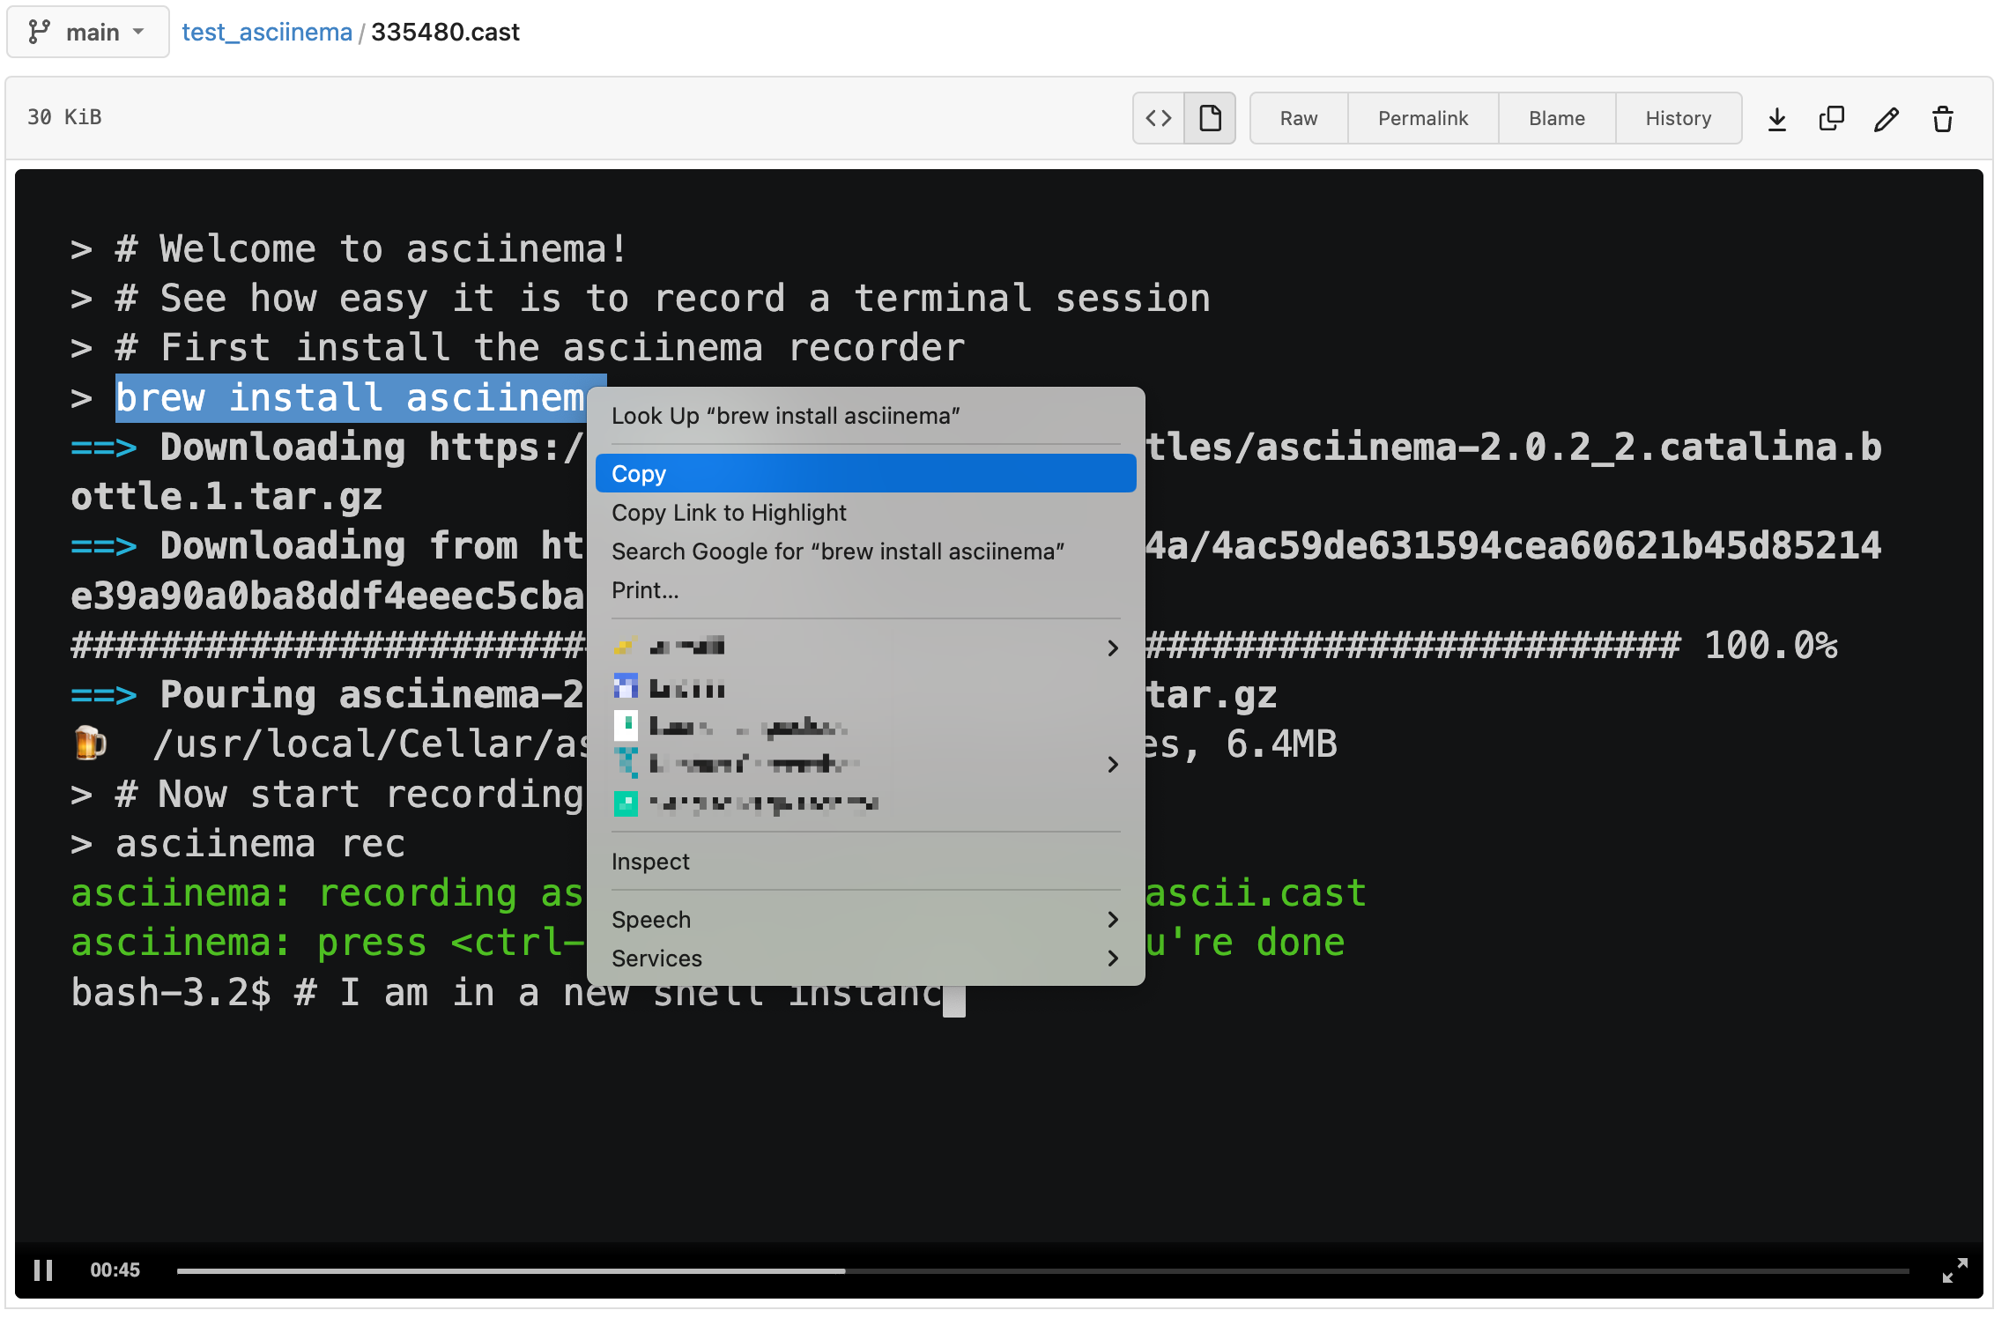Image resolution: width=2009 pixels, height=1325 pixels.
Task: Choose Inspect from context menu
Action: pyautogui.click(x=865, y=862)
